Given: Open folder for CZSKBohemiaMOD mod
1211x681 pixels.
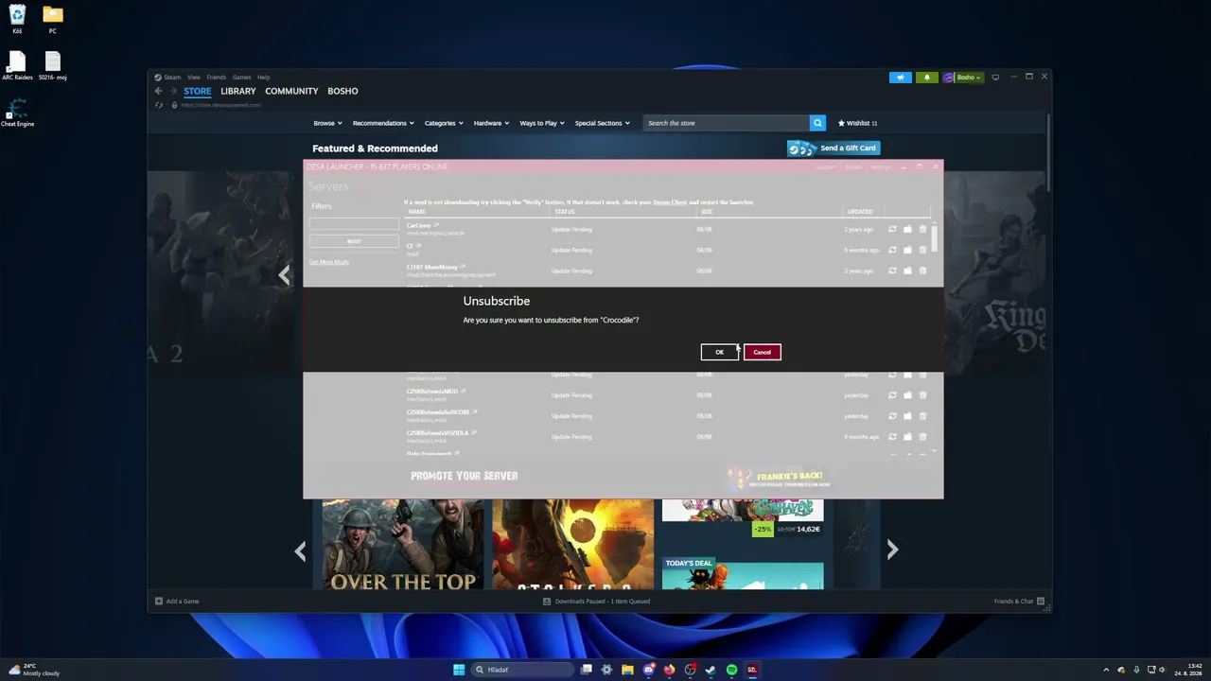Looking at the screenshot, I should point(907,395).
